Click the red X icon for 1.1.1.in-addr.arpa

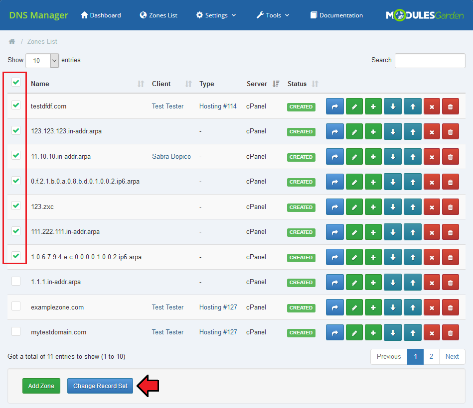[432, 282]
